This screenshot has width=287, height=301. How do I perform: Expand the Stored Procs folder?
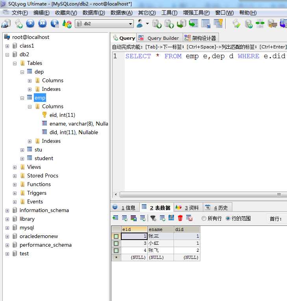click(15, 176)
